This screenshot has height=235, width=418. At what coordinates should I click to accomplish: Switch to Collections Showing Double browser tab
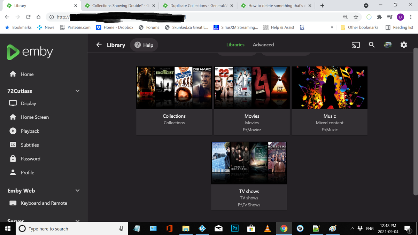[x=121, y=6]
